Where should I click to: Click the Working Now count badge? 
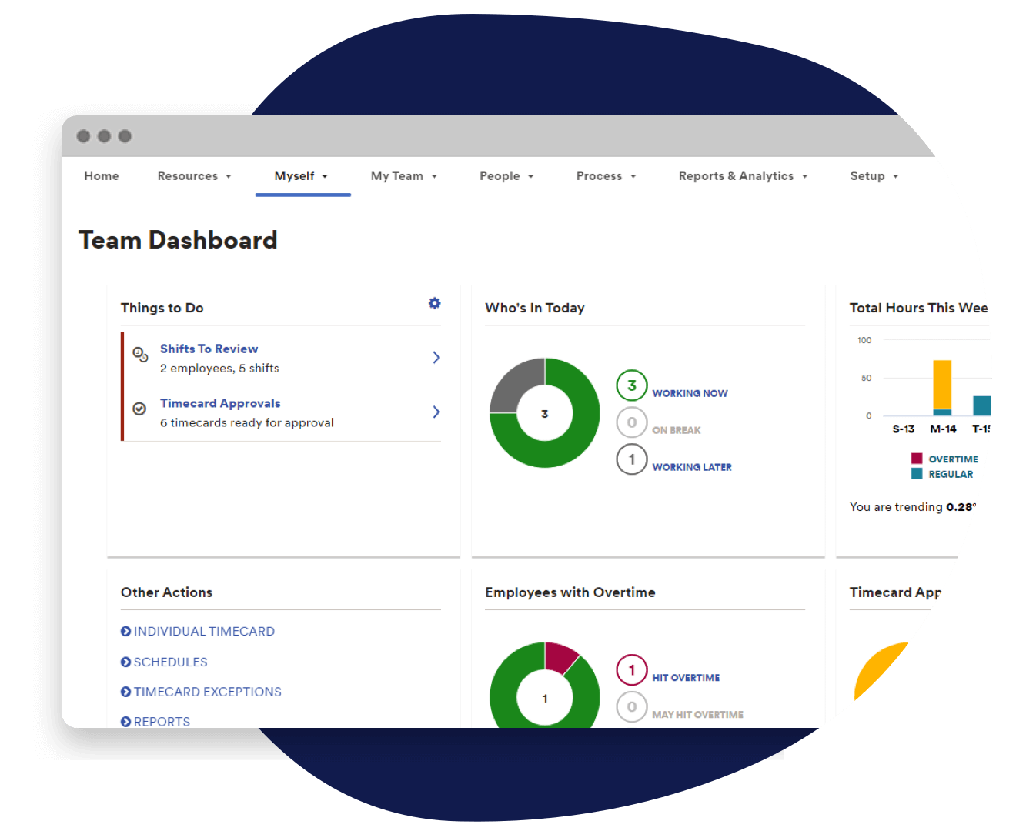pyautogui.click(x=631, y=385)
